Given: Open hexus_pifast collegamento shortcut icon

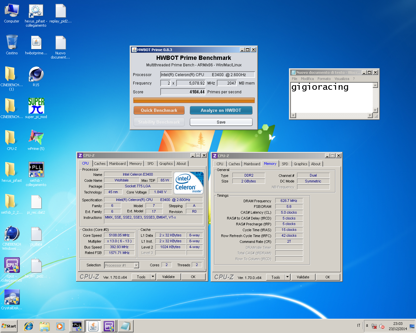Looking at the screenshot, I should click(36, 15).
